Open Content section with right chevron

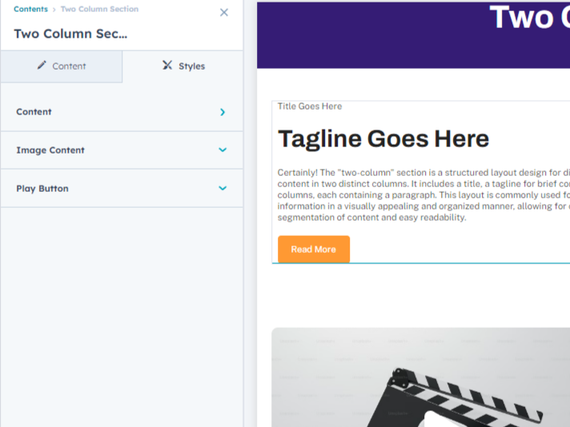coord(223,112)
